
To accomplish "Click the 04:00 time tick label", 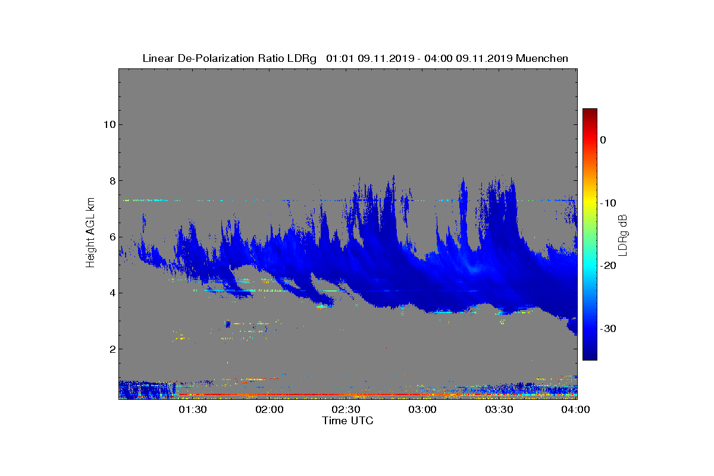I will (x=575, y=409).
